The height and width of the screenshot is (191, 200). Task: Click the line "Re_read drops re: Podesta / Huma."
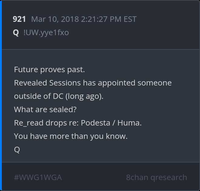(78, 123)
